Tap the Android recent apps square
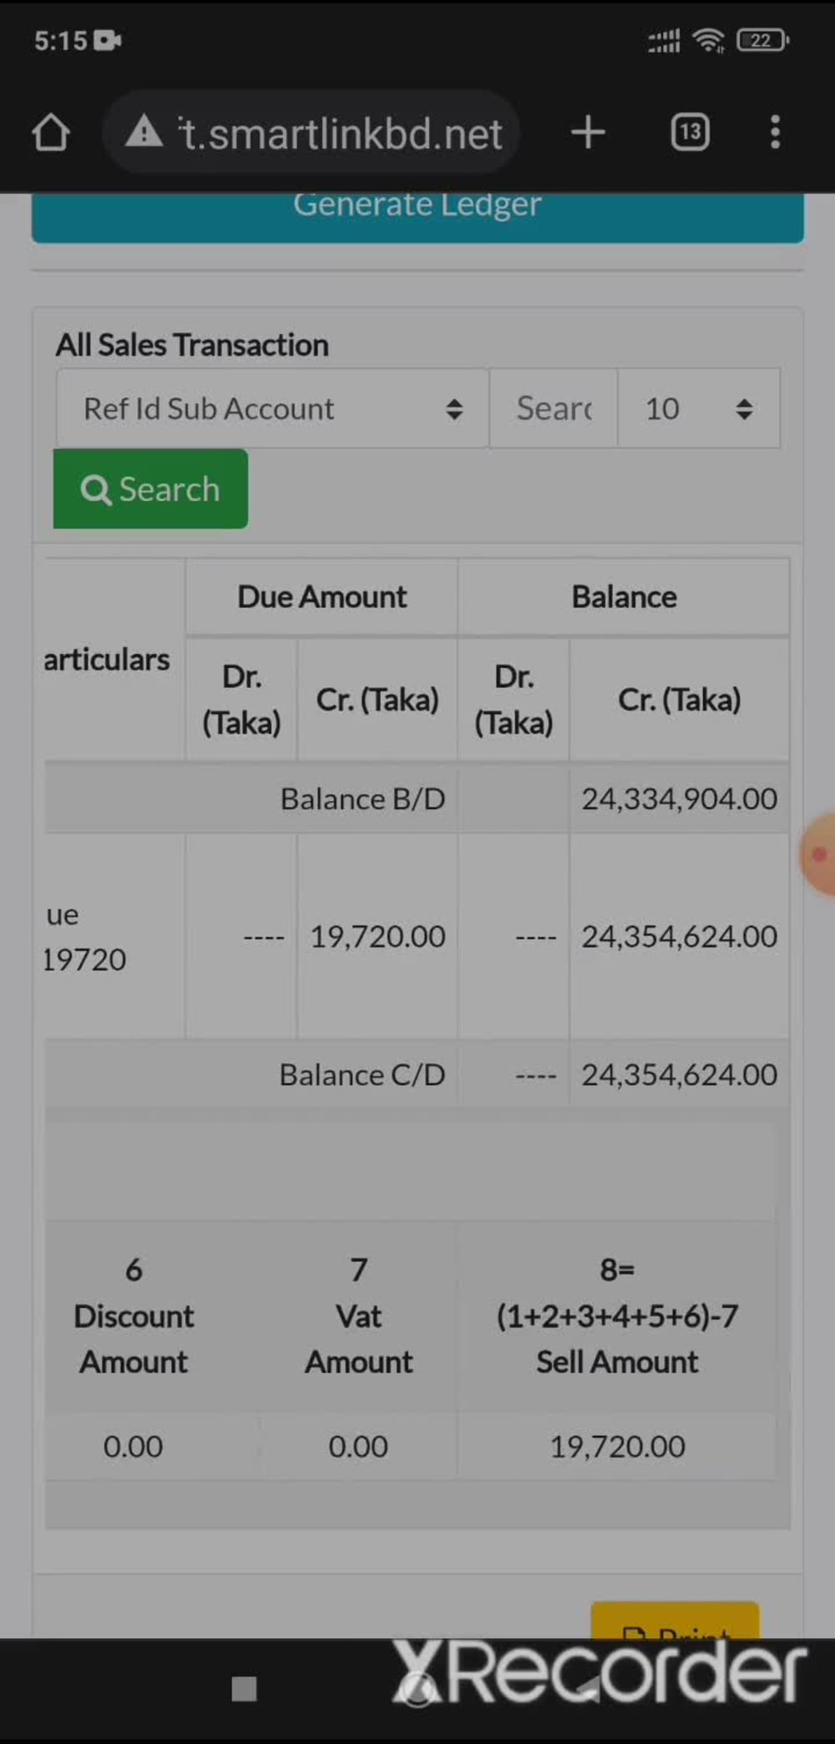 click(x=244, y=1688)
